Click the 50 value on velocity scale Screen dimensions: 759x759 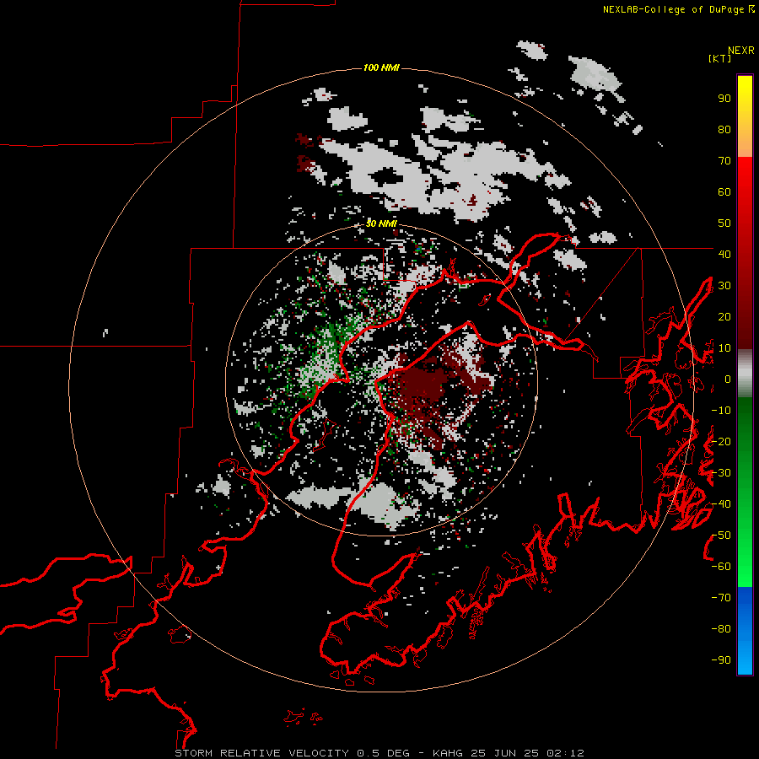pos(724,223)
